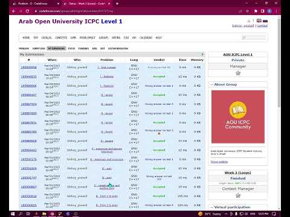Open the weather widget showing Sunny
The image size is (290, 217).
point(210,214)
